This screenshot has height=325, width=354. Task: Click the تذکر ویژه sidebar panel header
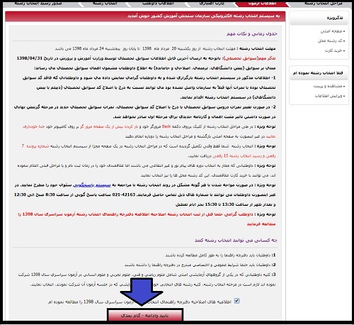pos(319,18)
